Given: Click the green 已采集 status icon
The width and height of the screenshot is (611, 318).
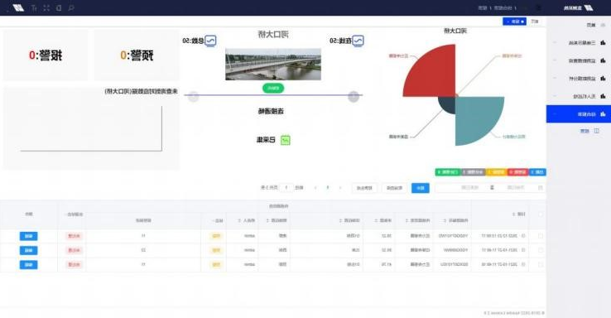Looking at the screenshot, I should [x=286, y=140].
